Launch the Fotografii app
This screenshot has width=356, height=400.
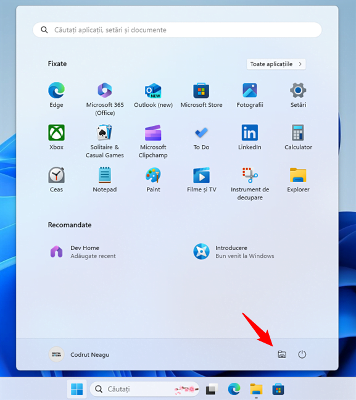point(250,95)
